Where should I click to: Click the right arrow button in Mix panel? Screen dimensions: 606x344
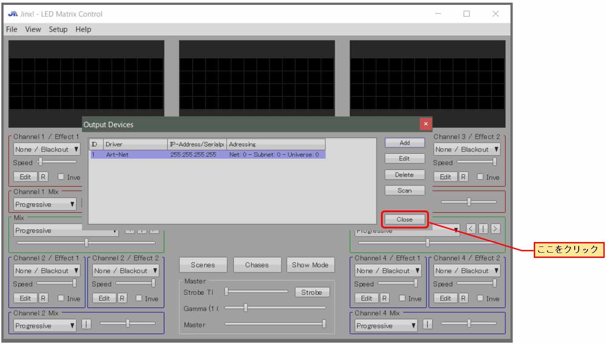(x=496, y=228)
